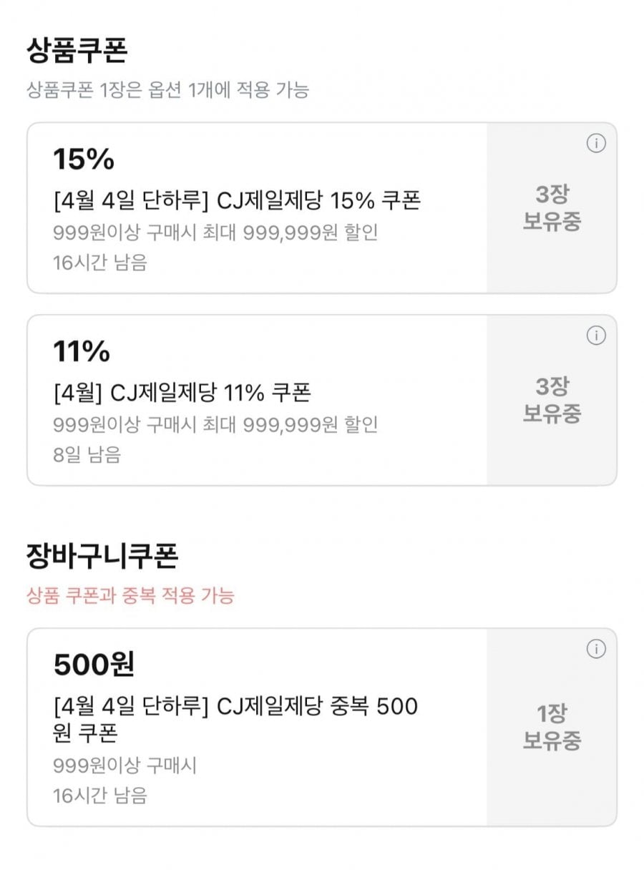
Task: Open info icon on 15% coupon
Action: click(x=595, y=144)
